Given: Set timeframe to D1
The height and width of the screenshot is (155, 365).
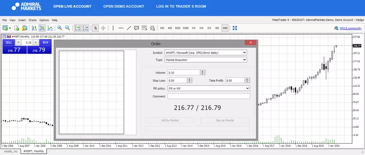Looking at the screenshot, I should [x=209, y=28].
